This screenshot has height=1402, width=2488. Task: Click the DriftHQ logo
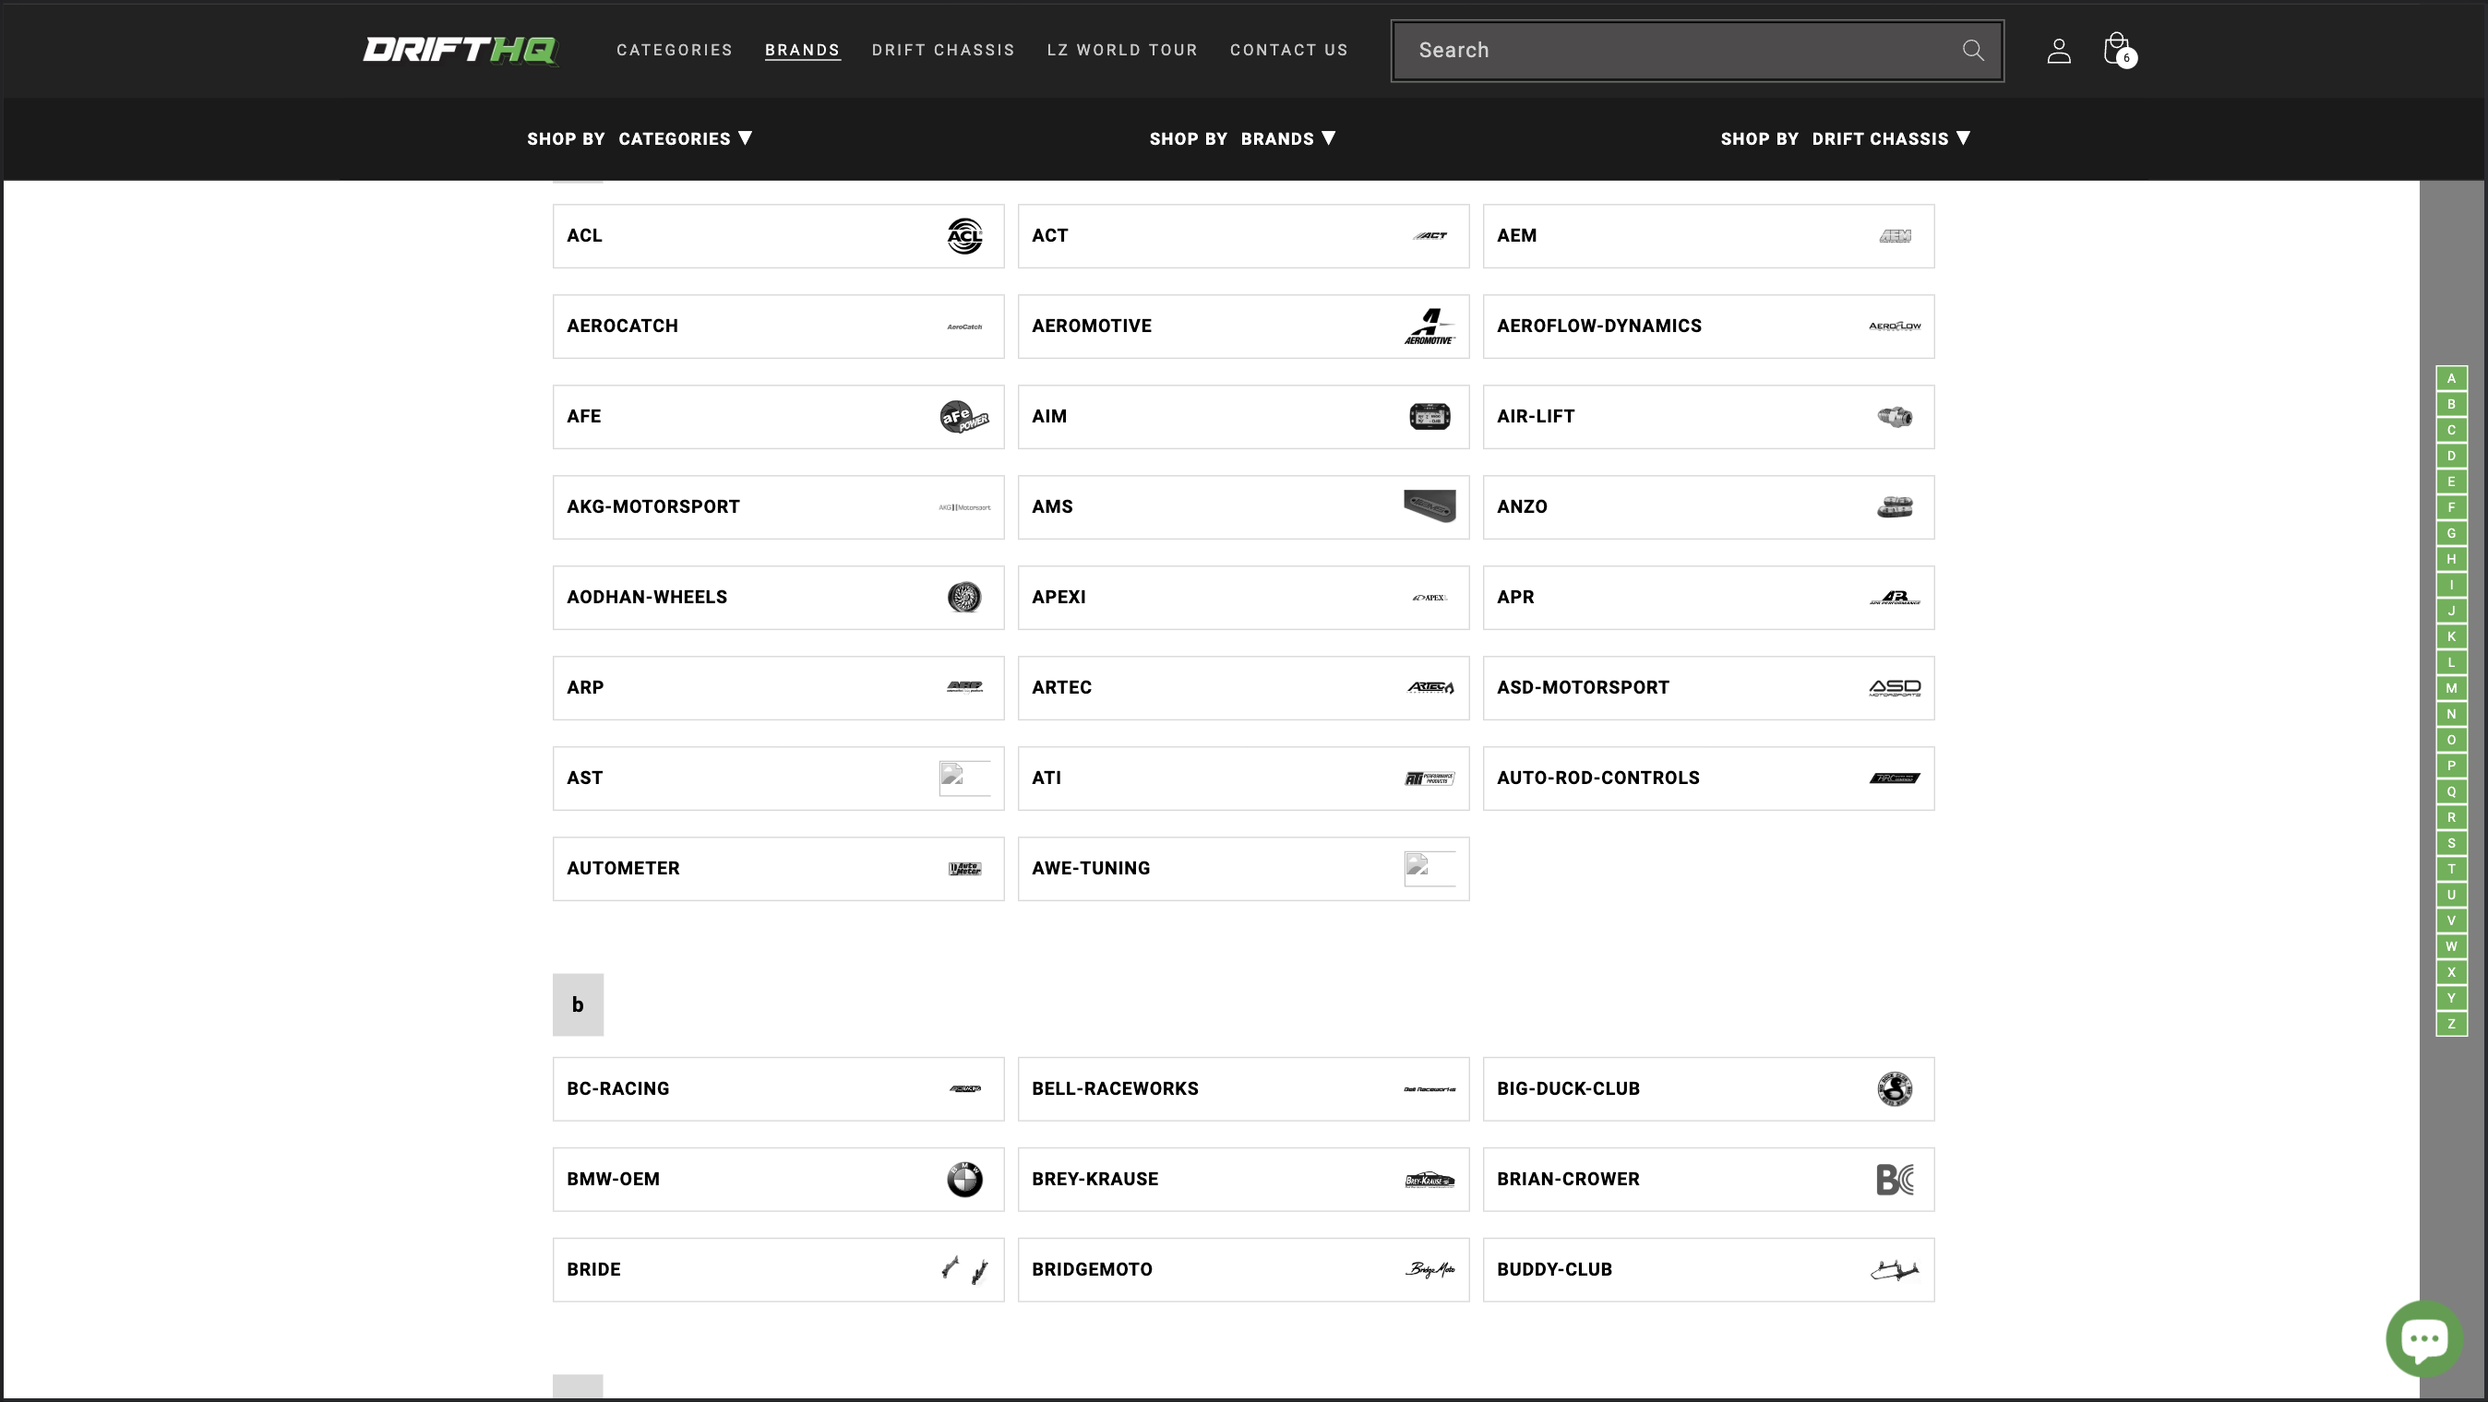tap(460, 50)
